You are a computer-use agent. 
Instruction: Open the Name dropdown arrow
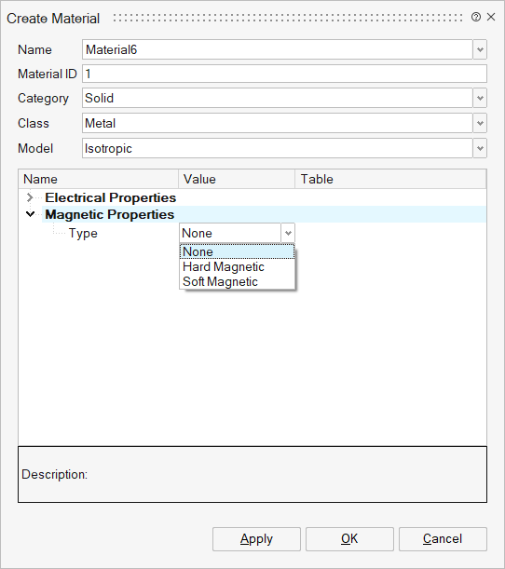point(480,49)
